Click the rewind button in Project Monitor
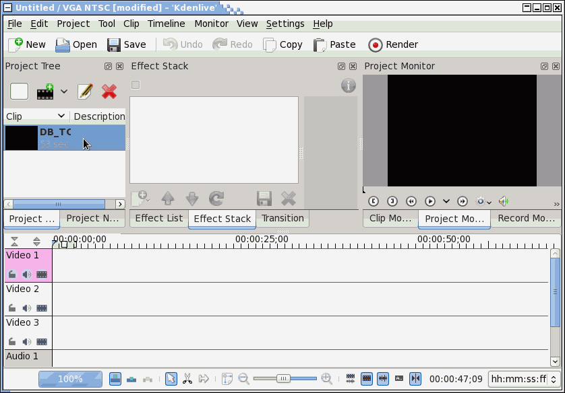The width and height of the screenshot is (565, 393). coord(411,201)
